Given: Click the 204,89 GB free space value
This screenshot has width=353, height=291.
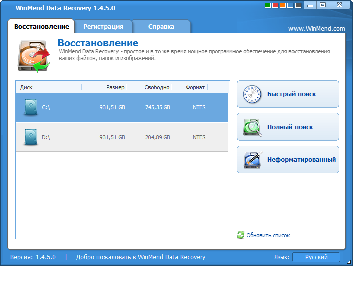Looking at the screenshot, I should tap(157, 137).
